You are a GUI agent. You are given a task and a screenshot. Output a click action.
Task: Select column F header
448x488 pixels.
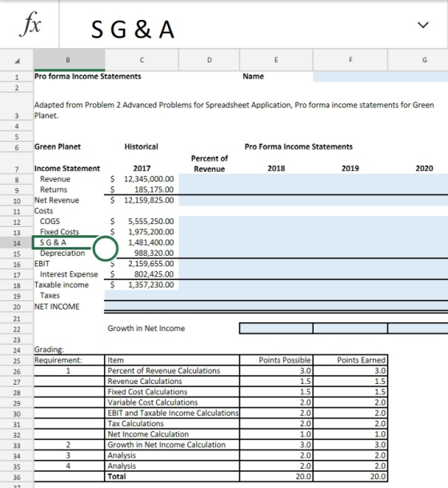(350, 60)
